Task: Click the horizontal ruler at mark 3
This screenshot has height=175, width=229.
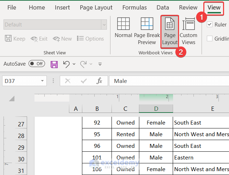Action: pyautogui.click(x=217, y=97)
